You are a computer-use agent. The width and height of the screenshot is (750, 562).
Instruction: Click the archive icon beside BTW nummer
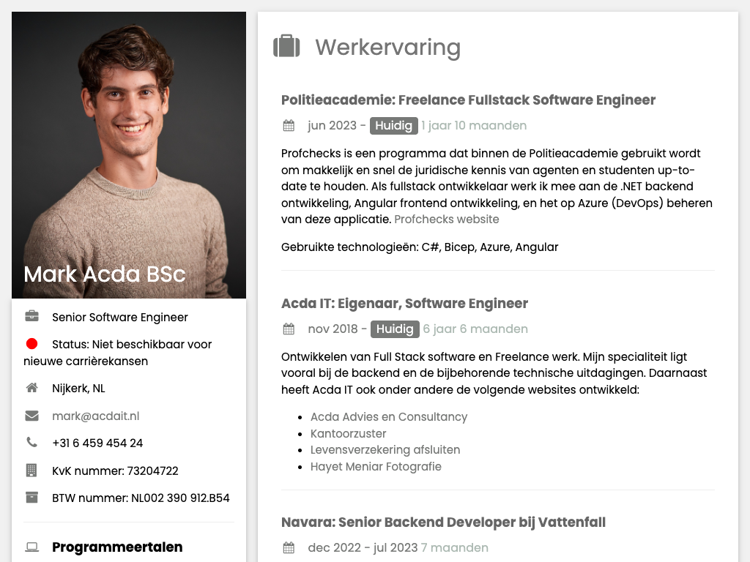[31, 498]
